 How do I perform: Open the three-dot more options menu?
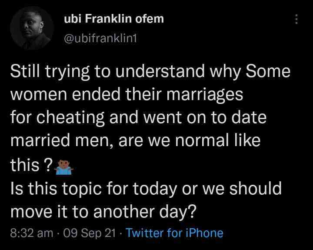(x=296, y=20)
